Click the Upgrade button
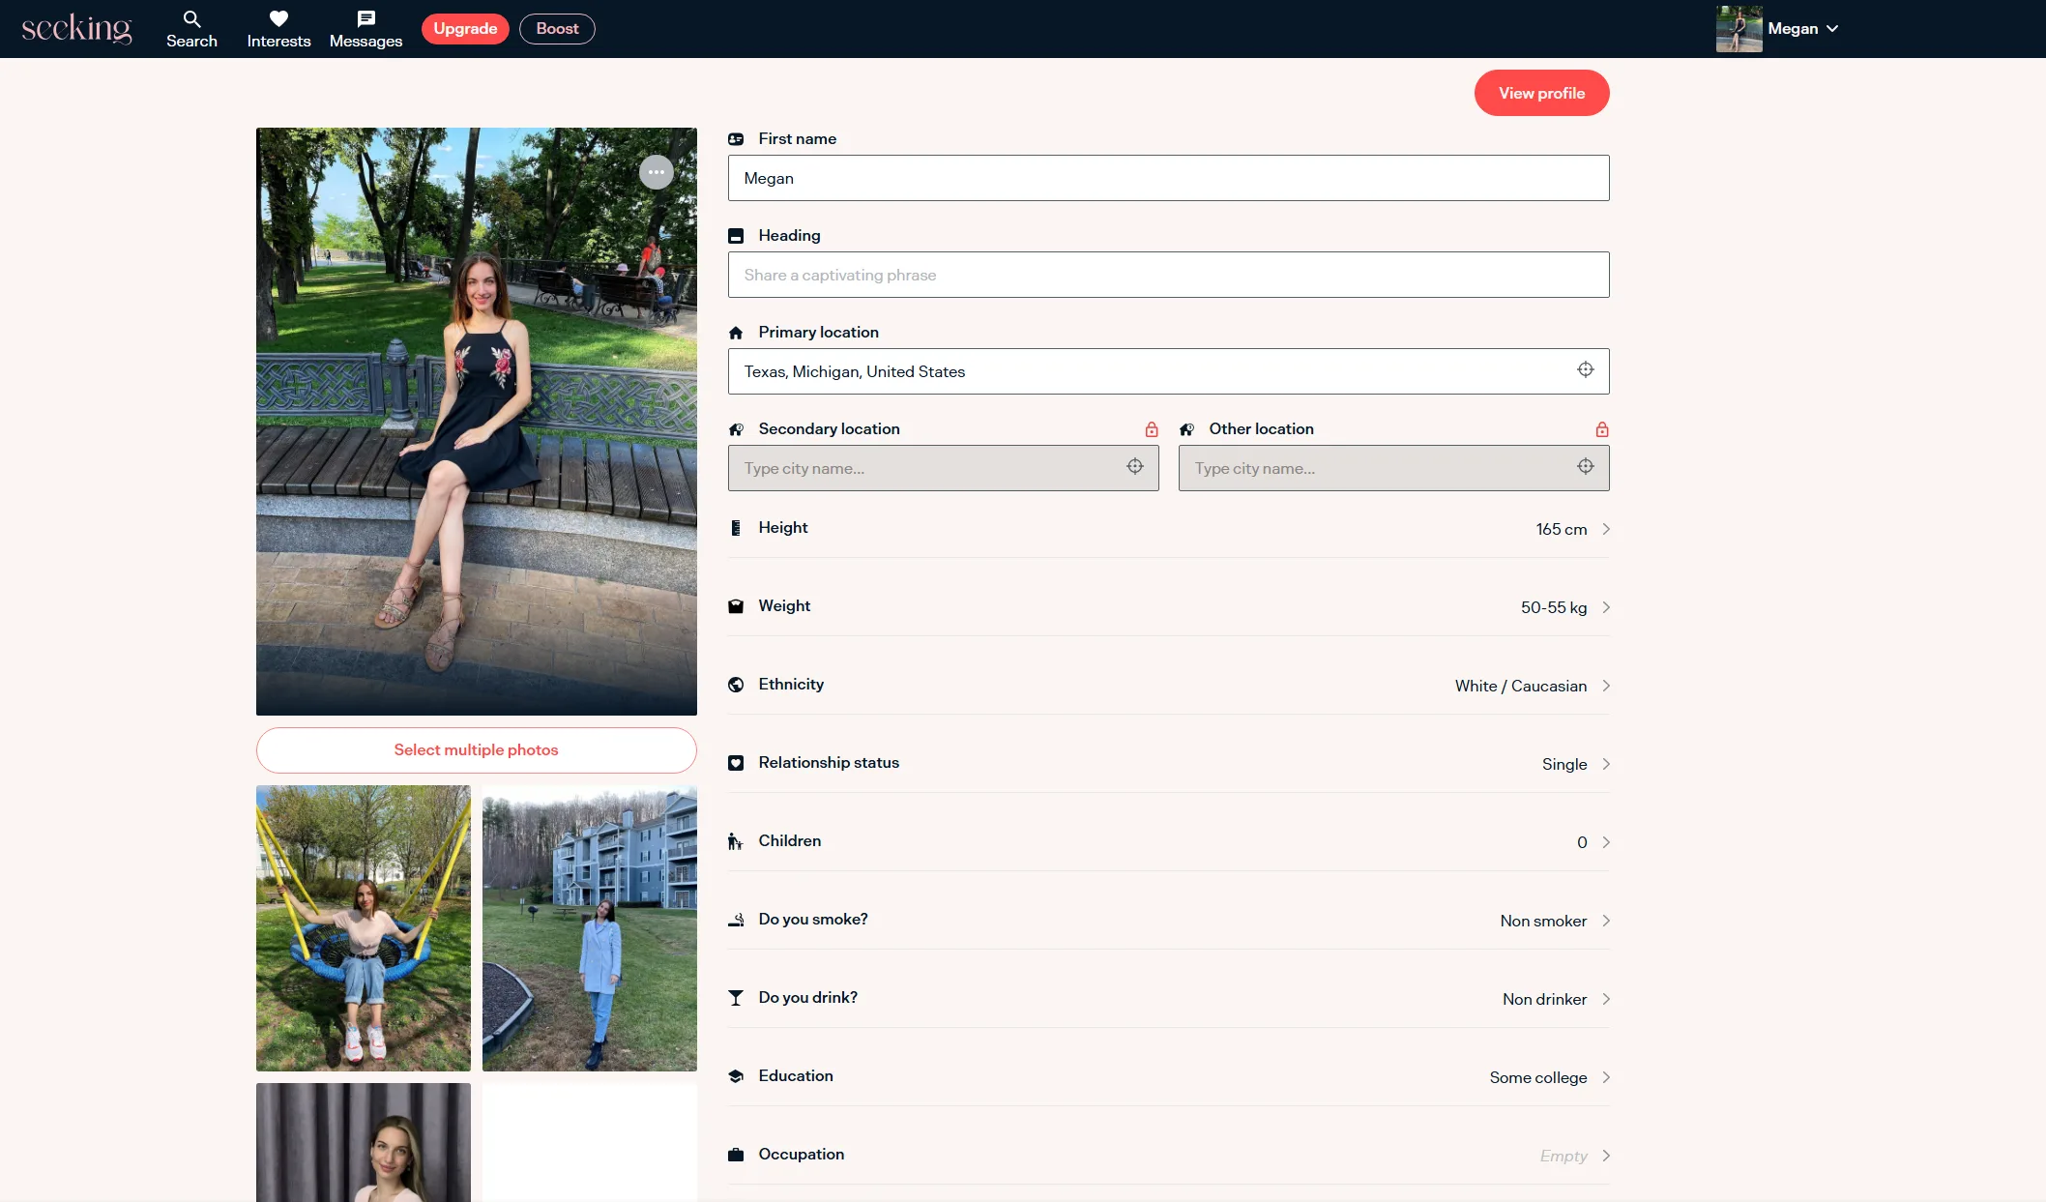This screenshot has height=1202, width=2046. 465,29
